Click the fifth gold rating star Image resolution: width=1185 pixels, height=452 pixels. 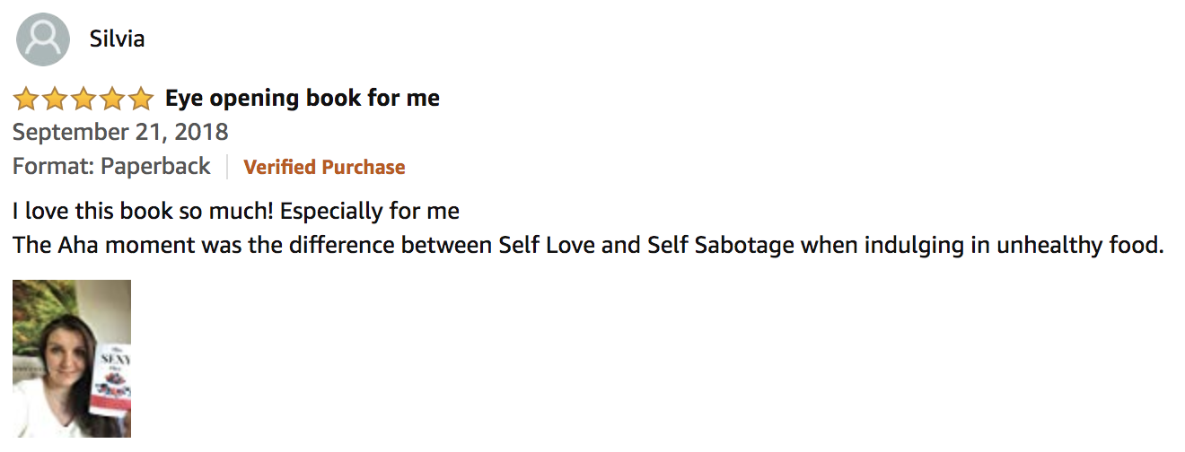point(141,98)
